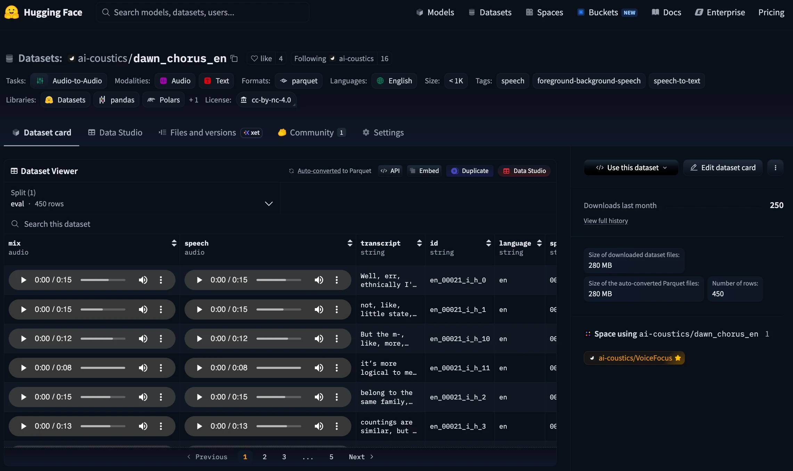Toggle volume on the third mix row player

tap(143, 338)
